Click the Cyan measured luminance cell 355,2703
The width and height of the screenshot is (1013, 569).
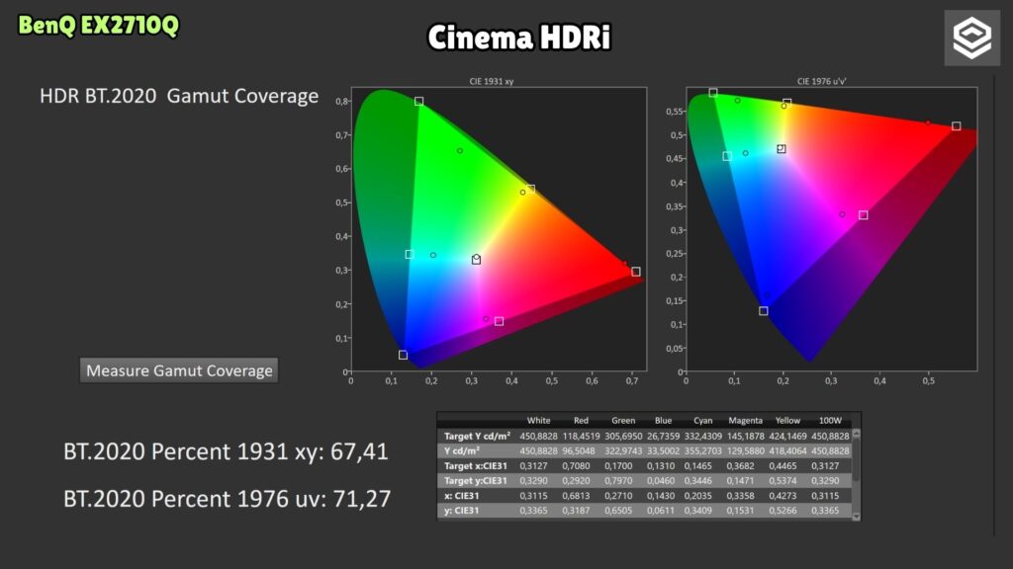[x=703, y=450]
